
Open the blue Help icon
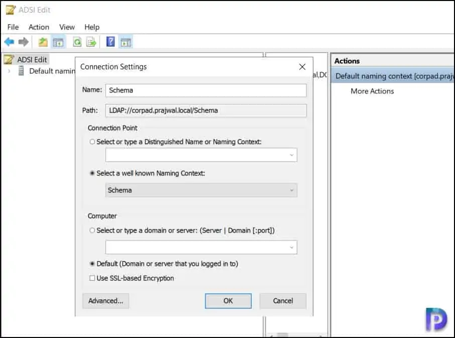[x=110, y=42]
